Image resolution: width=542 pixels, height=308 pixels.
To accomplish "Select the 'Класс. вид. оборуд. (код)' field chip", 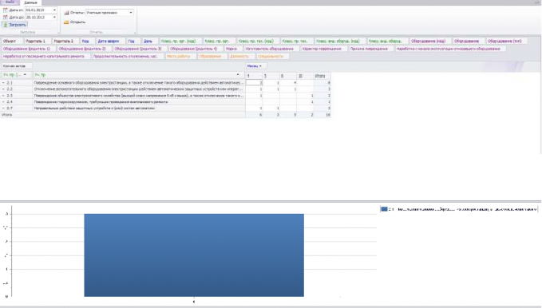I will [x=340, y=41].
